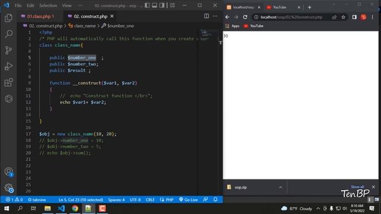Viewport: 381px width, 214px height.
Task: Reload the localhost page
Action: pyautogui.click(x=245, y=17)
